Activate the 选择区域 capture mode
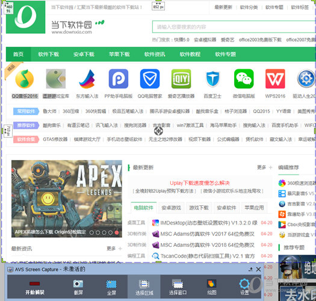This screenshot has height=301, width=316. [x=144, y=287]
